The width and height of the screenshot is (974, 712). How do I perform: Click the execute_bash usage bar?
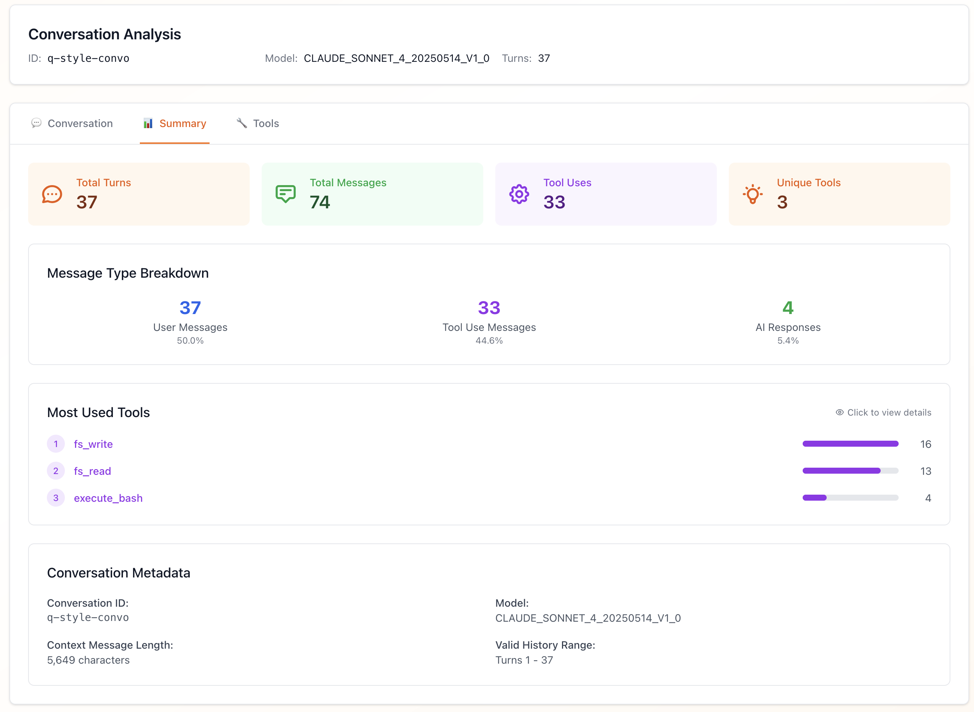pyautogui.click(x=850, y=498)
